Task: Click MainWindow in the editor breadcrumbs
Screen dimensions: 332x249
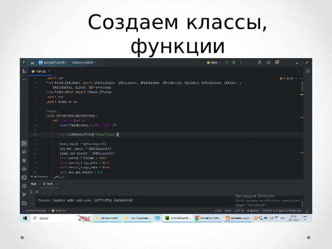Action: point(39,176)
